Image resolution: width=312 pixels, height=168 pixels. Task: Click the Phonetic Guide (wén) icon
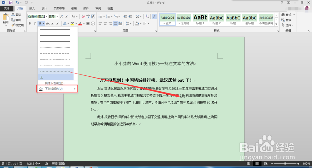point(88,17)
